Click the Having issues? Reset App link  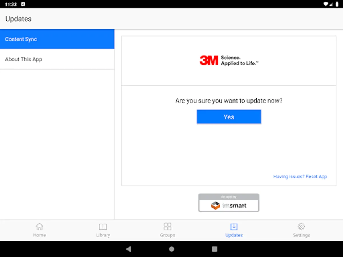pos(300,176)
